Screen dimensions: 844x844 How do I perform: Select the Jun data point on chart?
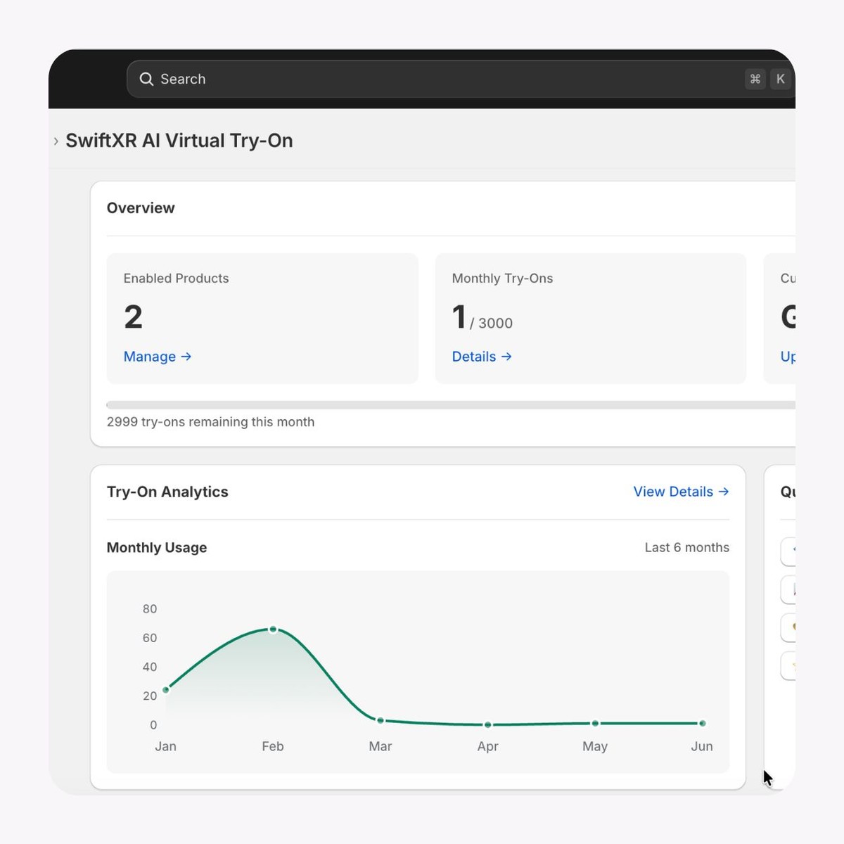[x=703, y=723]
